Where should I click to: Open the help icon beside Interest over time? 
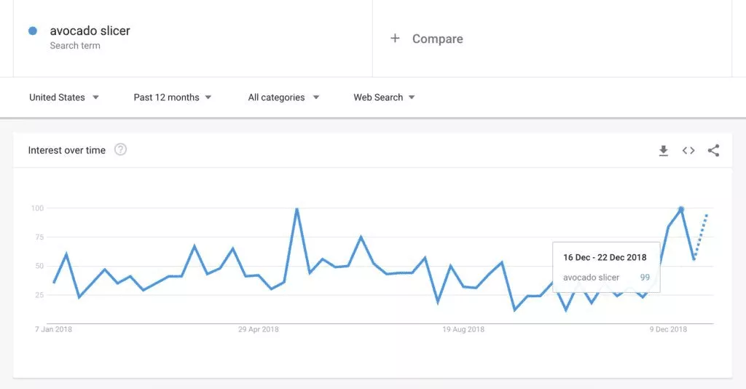pyautogui.click(x=120, y=150)
